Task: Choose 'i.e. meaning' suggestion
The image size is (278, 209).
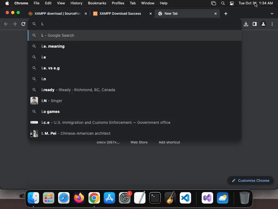Action: [135, 46]
